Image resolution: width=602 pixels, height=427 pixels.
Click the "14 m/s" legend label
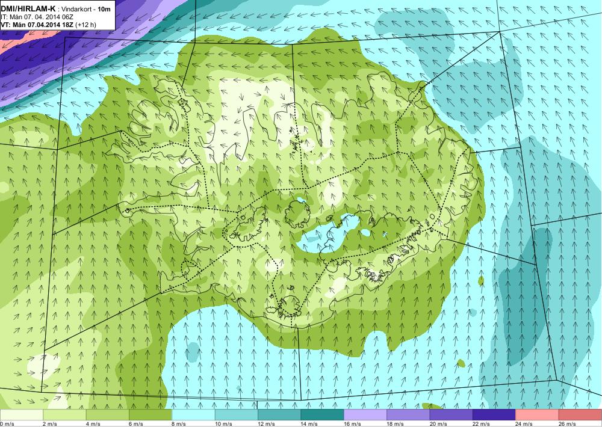tap(309, 424)
